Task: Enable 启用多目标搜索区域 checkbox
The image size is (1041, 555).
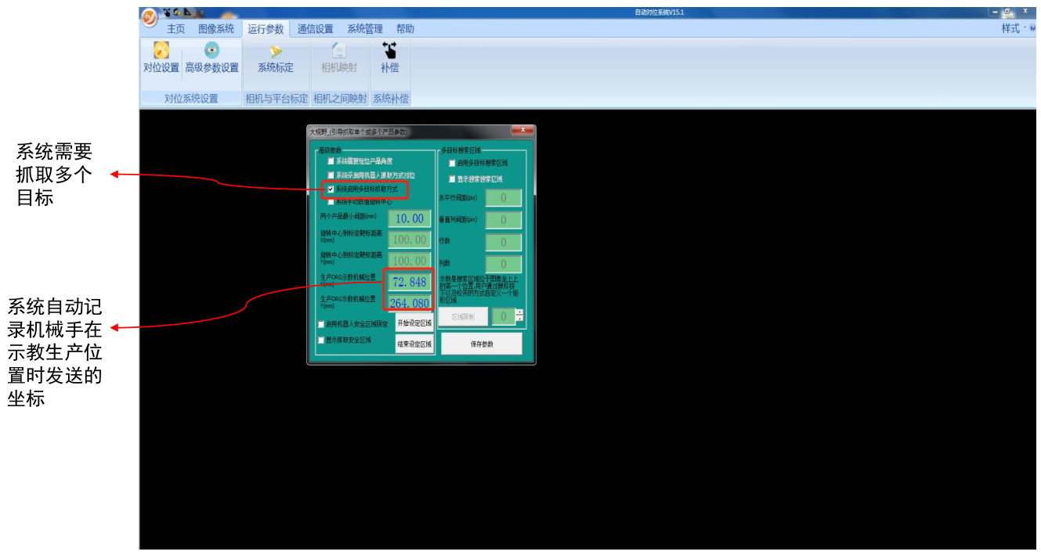Action: click(x=452, y=163)
